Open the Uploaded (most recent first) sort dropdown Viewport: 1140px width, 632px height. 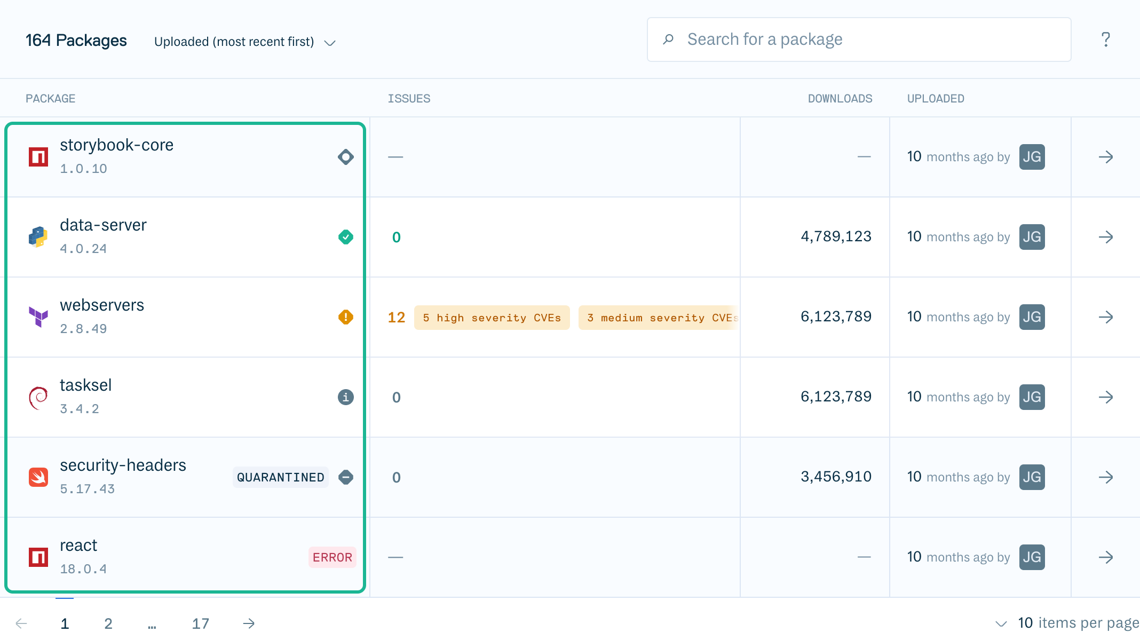point(245,42)
